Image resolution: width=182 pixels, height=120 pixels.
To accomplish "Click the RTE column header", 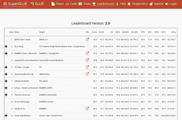I will [143, 32].
